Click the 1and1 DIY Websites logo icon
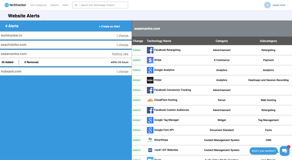This screenshot has height=160, width=292. 150,150
